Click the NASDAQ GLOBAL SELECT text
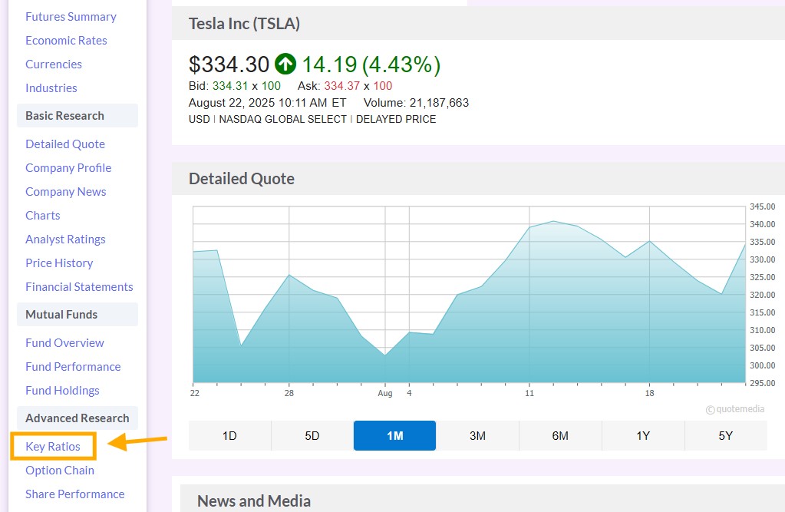 (x=283, y=119)
